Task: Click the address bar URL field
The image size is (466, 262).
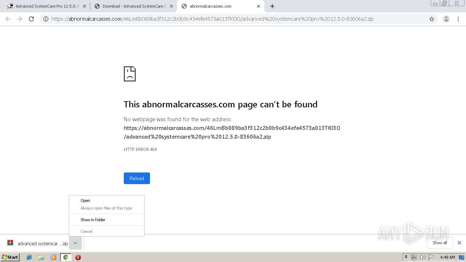Action: tap(212, 19)
